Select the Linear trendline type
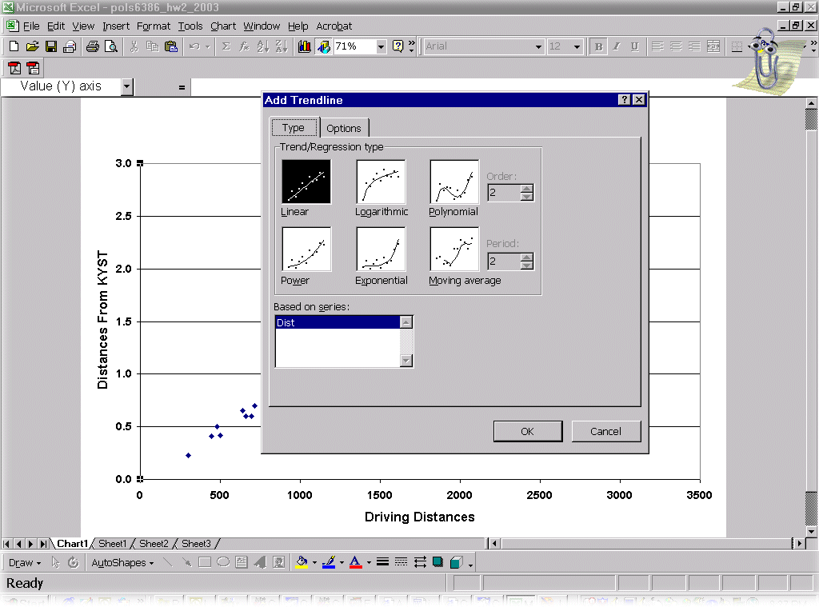 pos(306,182)
